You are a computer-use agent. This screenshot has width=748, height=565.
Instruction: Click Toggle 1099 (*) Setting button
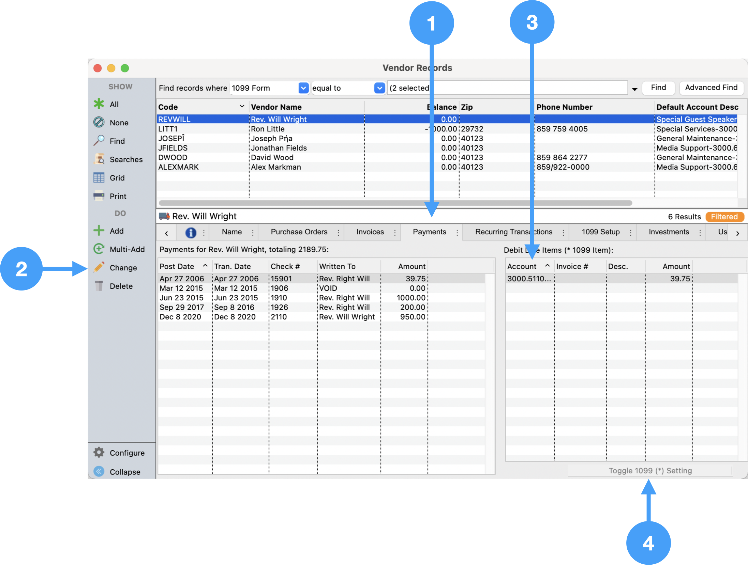[x=650, y=471]
